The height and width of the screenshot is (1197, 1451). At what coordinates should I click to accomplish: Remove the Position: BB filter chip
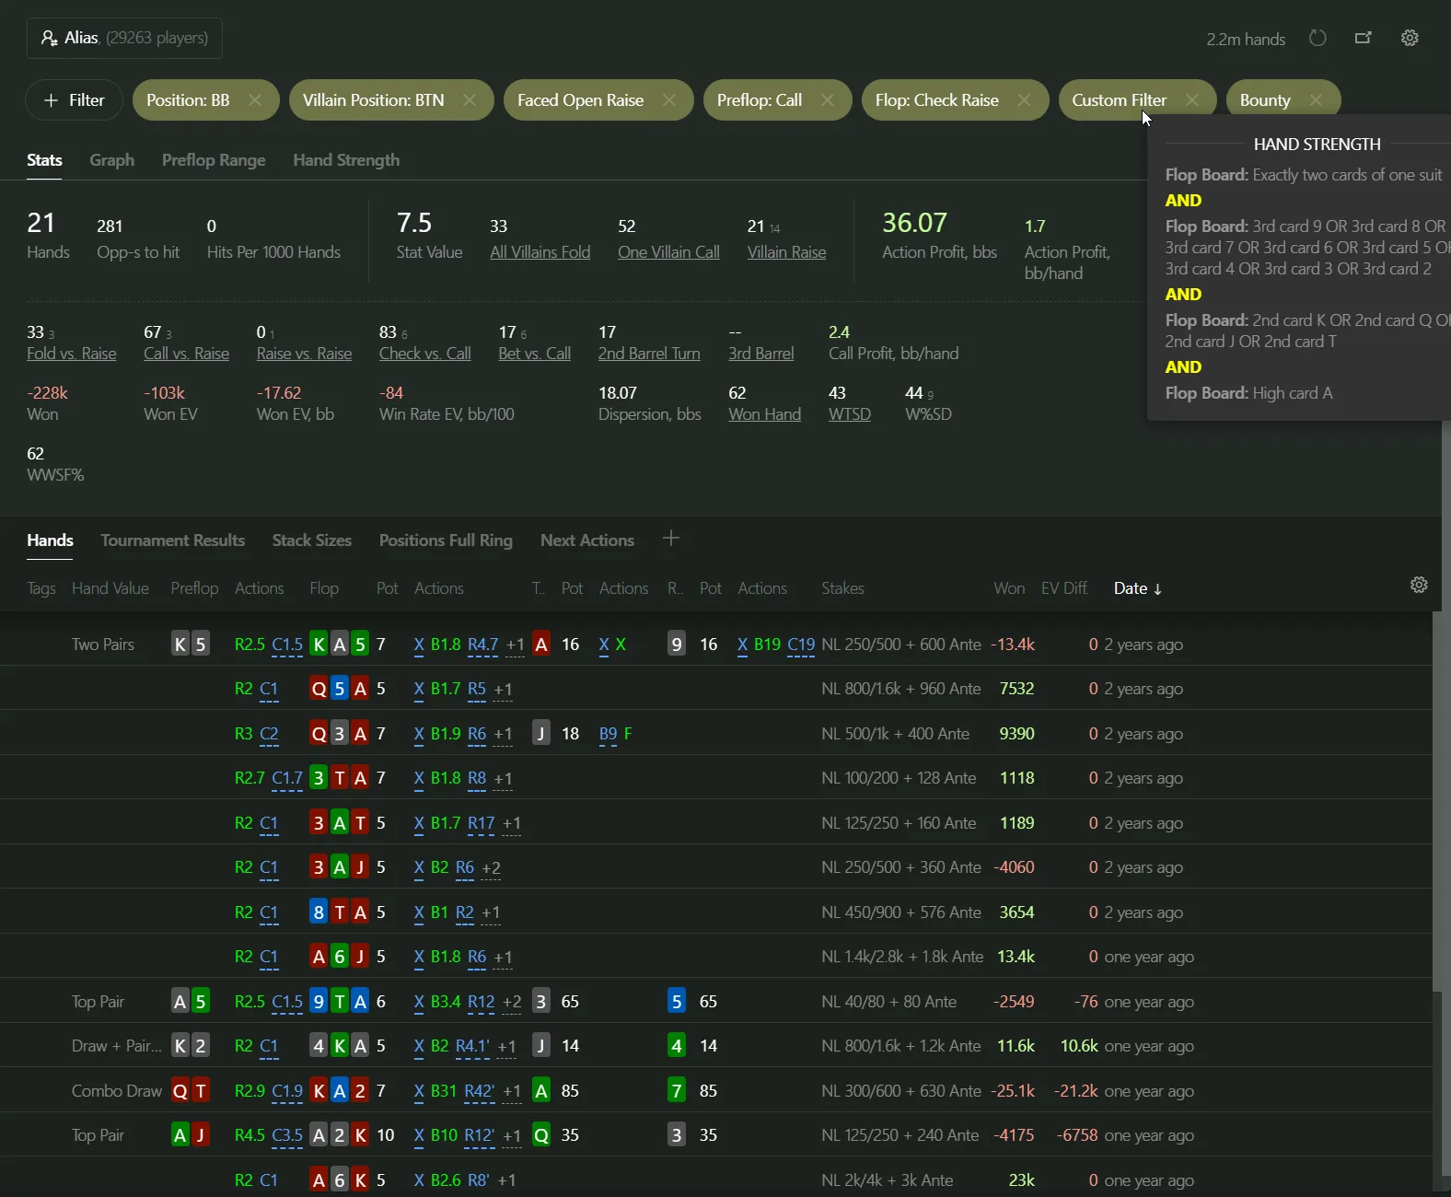pyautogui.click(x=255, y=100)
